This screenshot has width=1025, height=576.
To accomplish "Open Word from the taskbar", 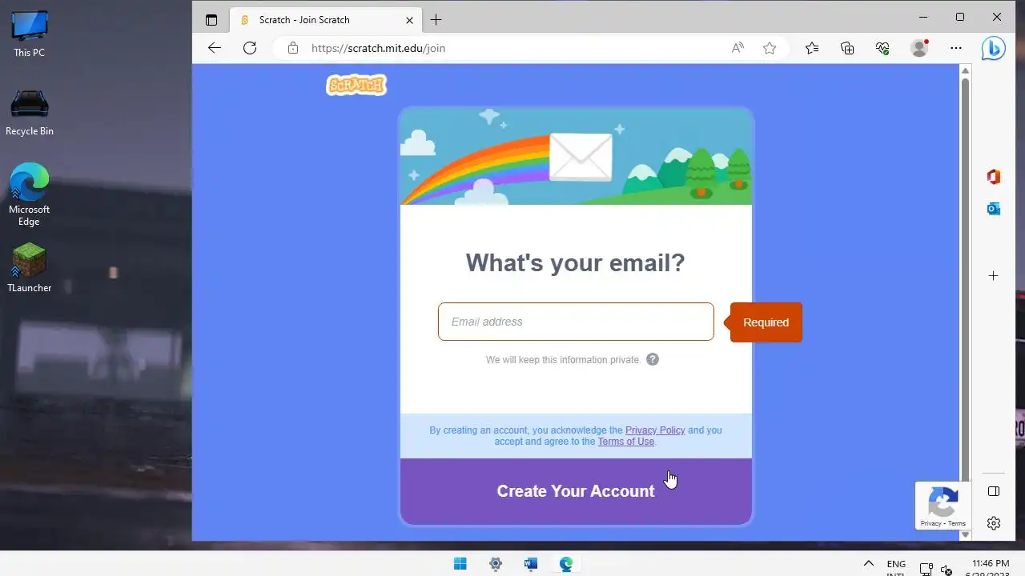I will (531, 564).
